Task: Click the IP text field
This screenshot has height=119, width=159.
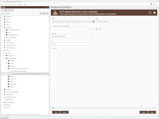Action: pyautogui.click(x=71, y=44)
